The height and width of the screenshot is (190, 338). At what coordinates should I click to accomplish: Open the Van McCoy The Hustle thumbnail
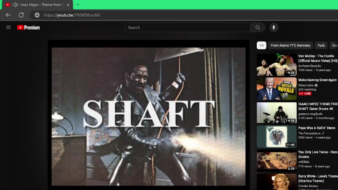coord(277,65)
